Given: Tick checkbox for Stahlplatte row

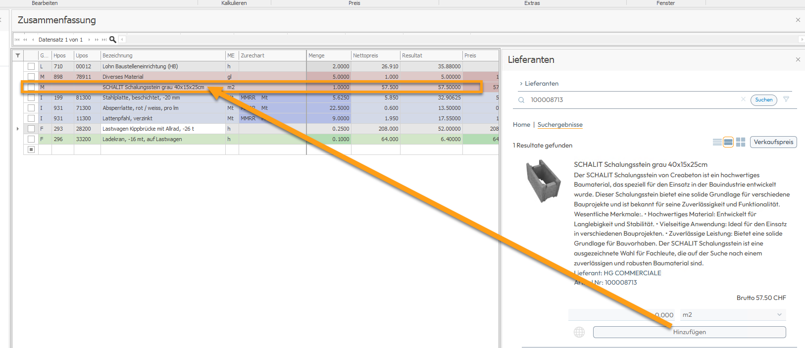Looking at the screenshot, I should point(31,98).
